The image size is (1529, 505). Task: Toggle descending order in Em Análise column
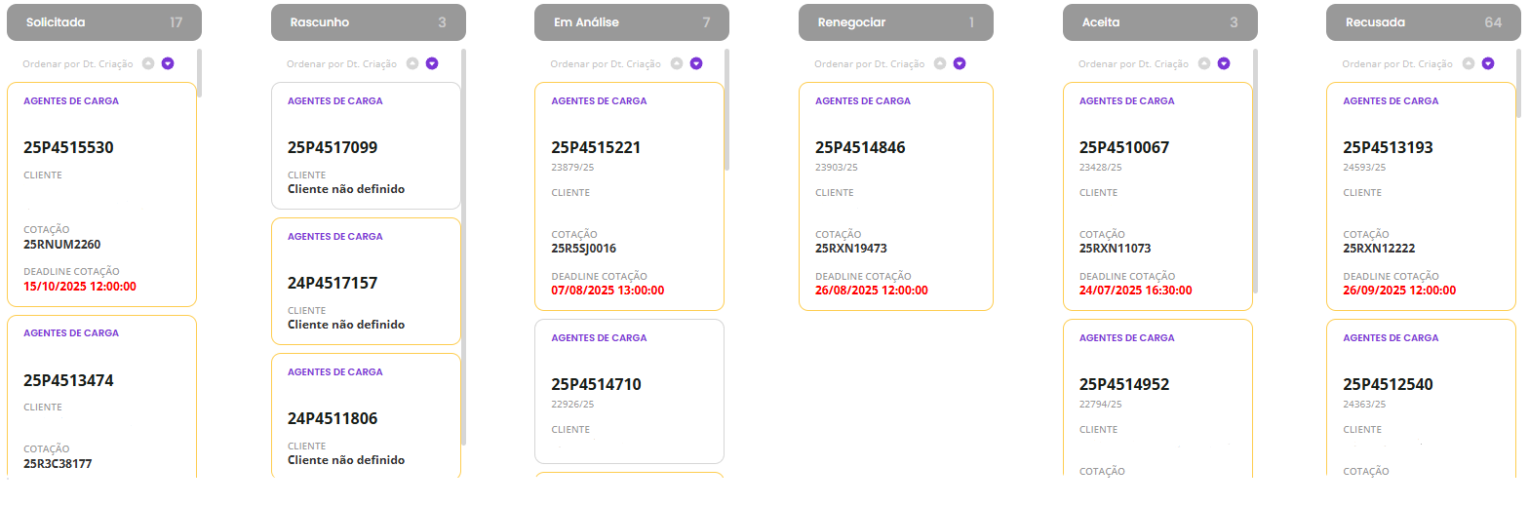tap(696, 63)
